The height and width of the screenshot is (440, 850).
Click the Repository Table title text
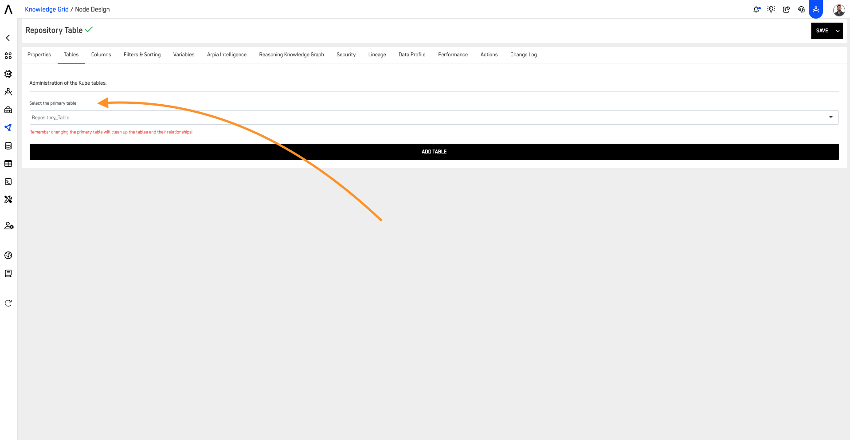click(x=54, y=30)
